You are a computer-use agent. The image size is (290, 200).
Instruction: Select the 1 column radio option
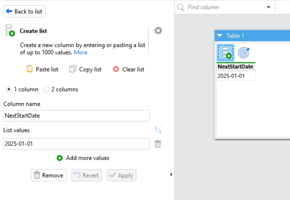pos(9,89)
